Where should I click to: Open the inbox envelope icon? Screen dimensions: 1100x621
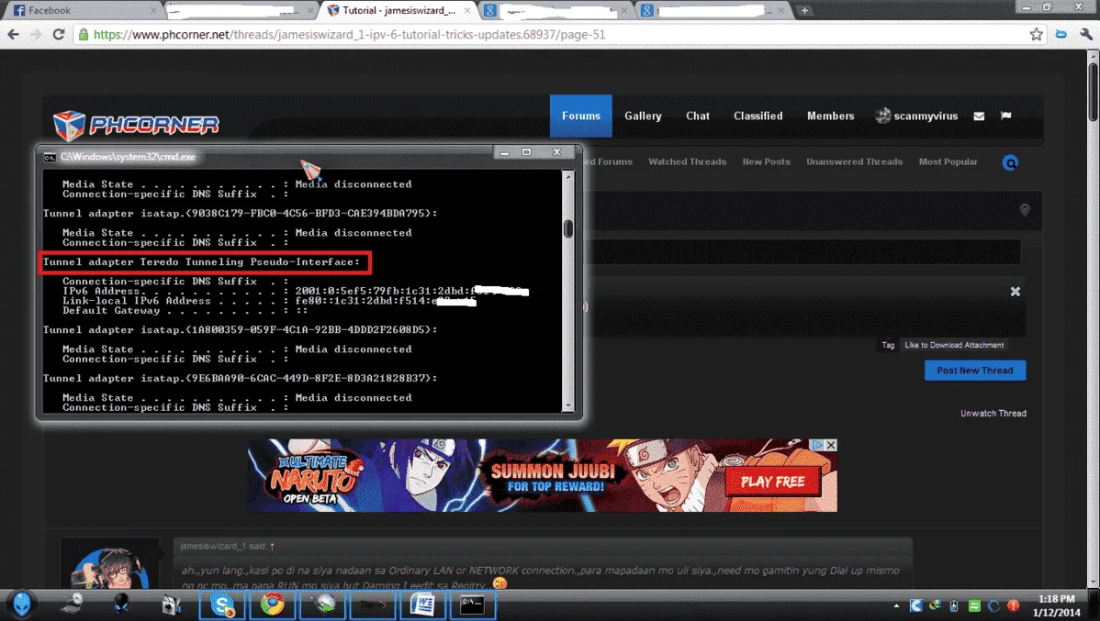980,116
